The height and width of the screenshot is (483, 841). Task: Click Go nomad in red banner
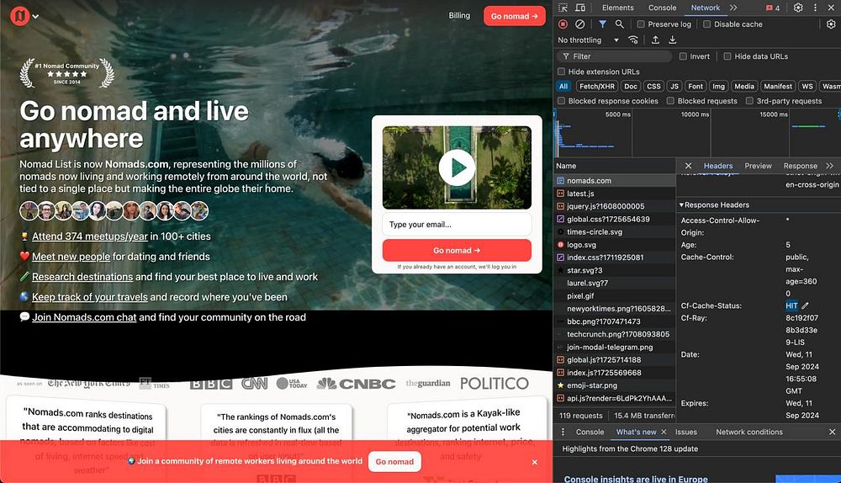click(x=394, y=461)
